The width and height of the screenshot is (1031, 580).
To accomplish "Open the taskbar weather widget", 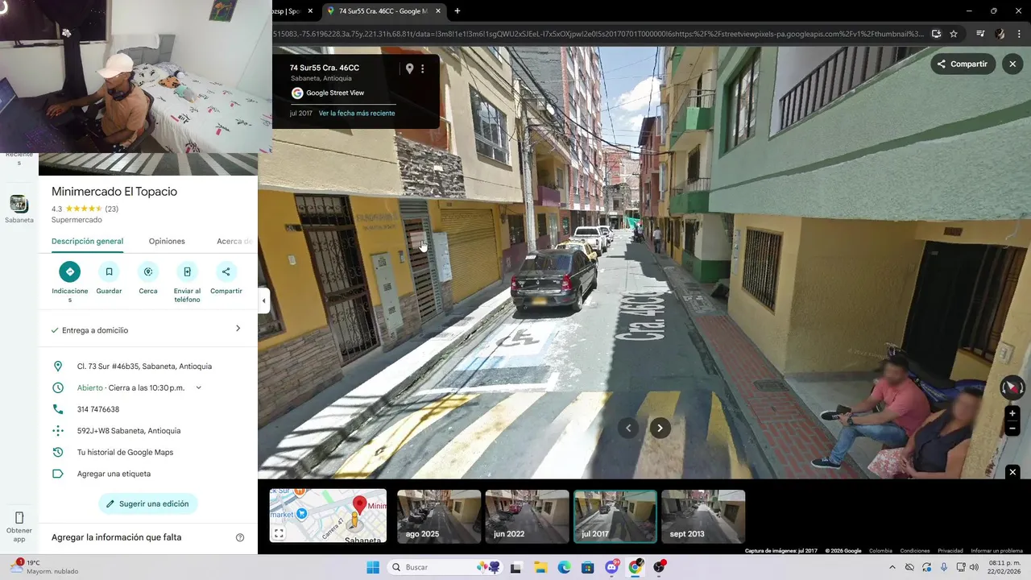I will [x=45, y=567].
